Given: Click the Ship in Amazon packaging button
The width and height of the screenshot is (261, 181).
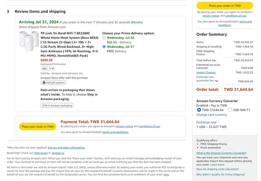Looking at the screenshot, I should pyautogui.click(x=57, y=105).
